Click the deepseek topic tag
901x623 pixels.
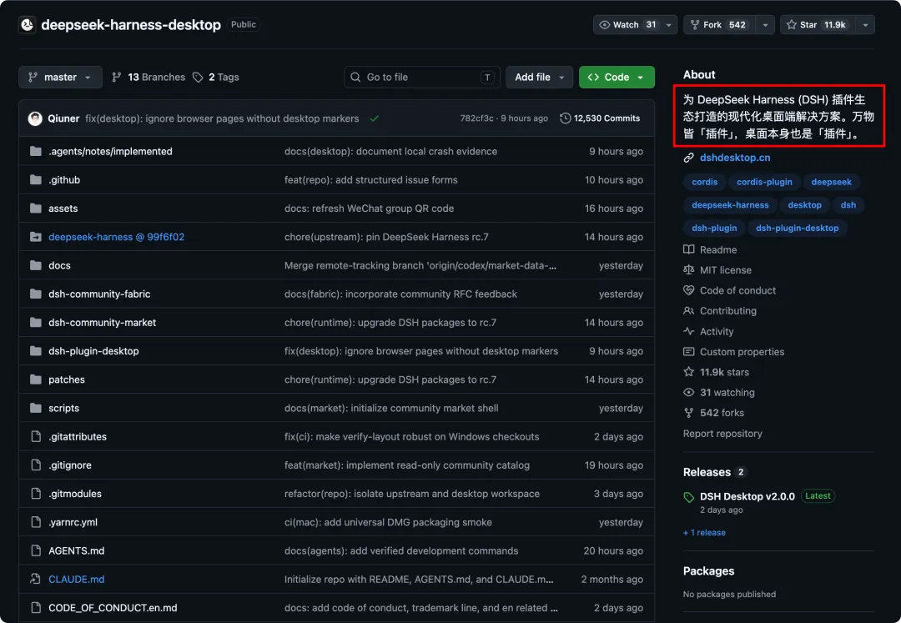coord(832,182)
